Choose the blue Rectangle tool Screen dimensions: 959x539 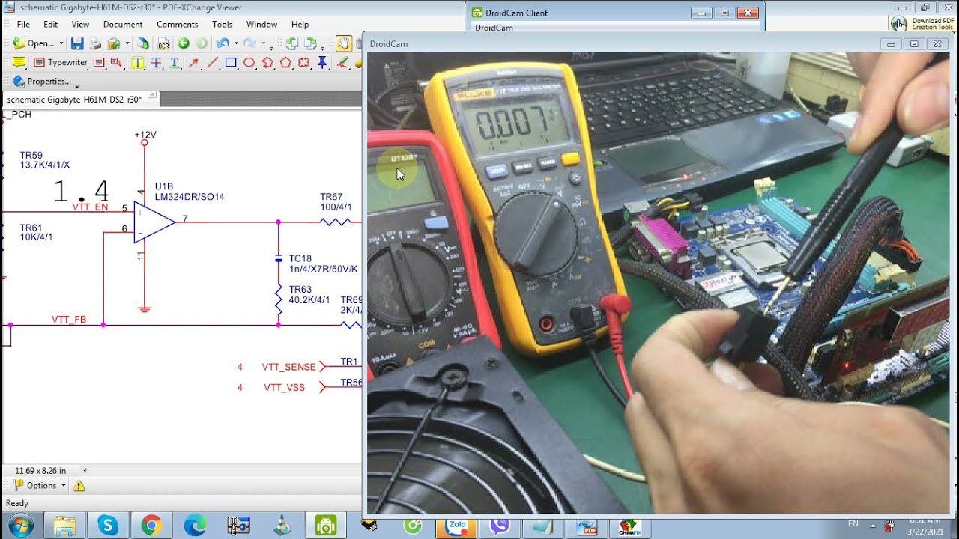tap(231, 63)
